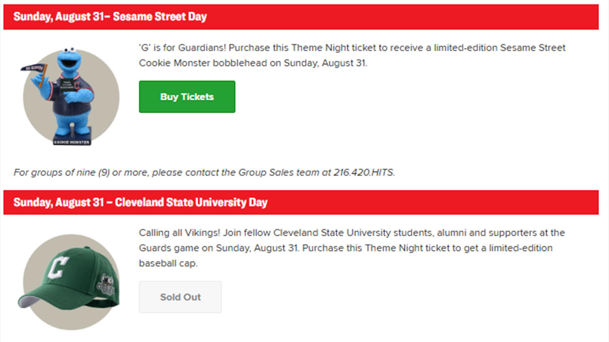Click the Cookie Monster nameplate base

tap(72, 142)
